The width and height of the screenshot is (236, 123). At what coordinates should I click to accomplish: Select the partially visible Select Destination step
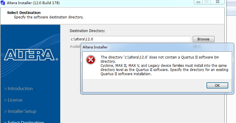pos(24,122)
